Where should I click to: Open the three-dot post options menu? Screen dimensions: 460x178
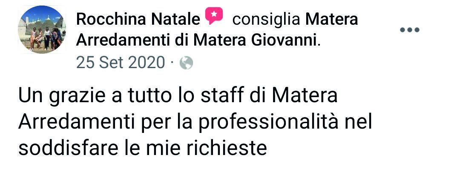pyautogui.click(x=410, y=30)
